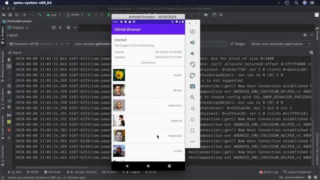Image resolution: width=320 pixels, height=180 pixels.
Task: Open Emulator API29 device selector in Logcat
Action: click(39, 44)
